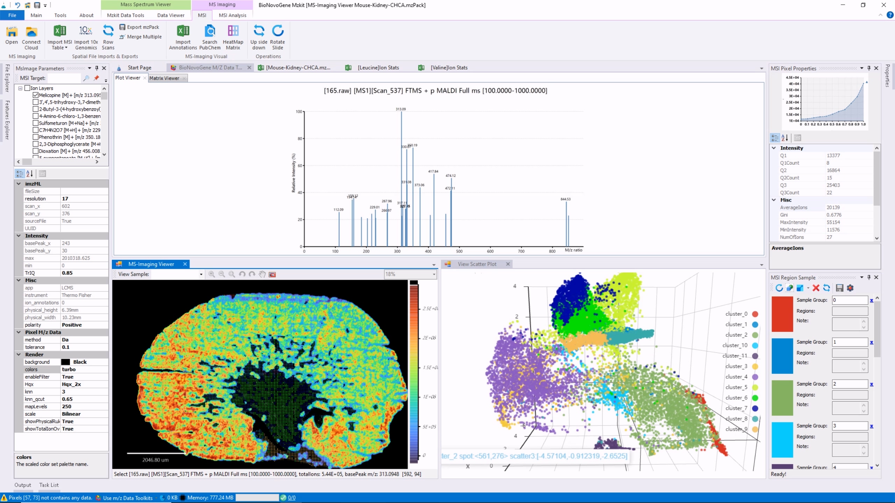Enable the Phenothrin ion layer checkbox
This screenshot has width=895, height=503.
pyautogui.click(x=35, y=137)
